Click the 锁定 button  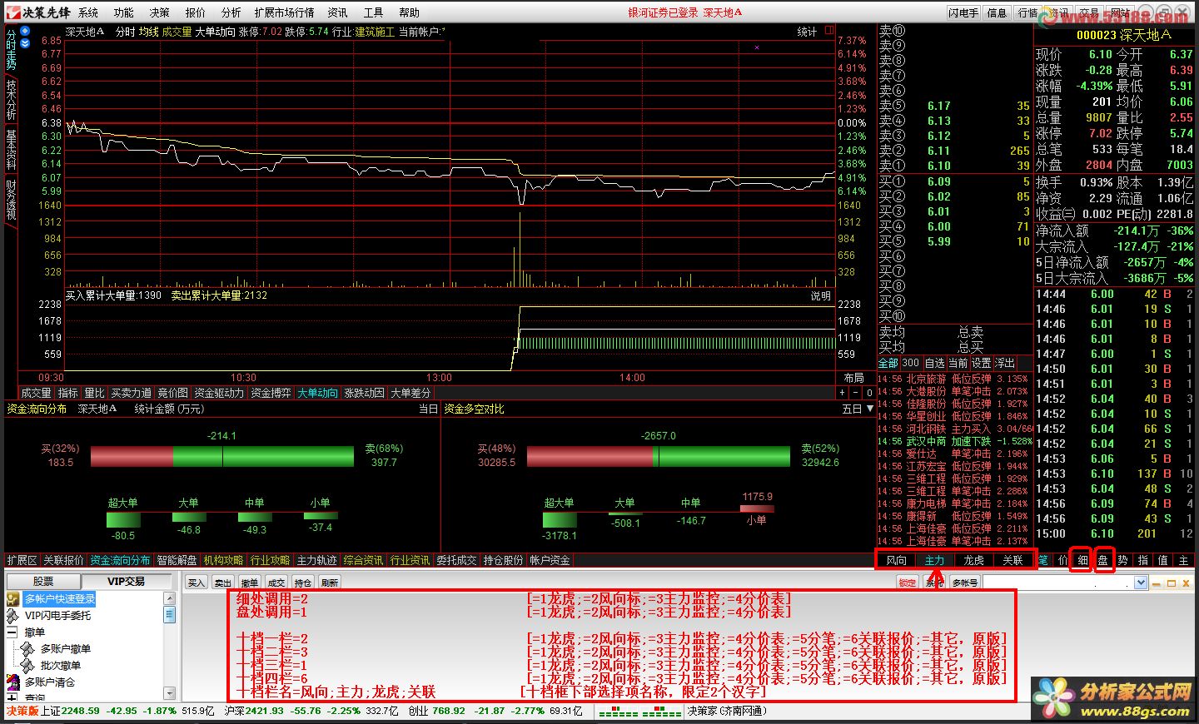908,583
